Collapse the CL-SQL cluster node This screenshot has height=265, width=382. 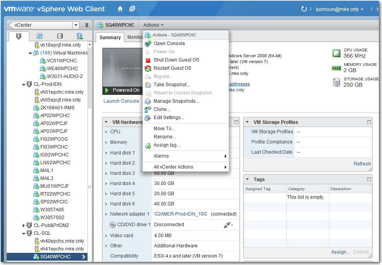click(24, 234)
